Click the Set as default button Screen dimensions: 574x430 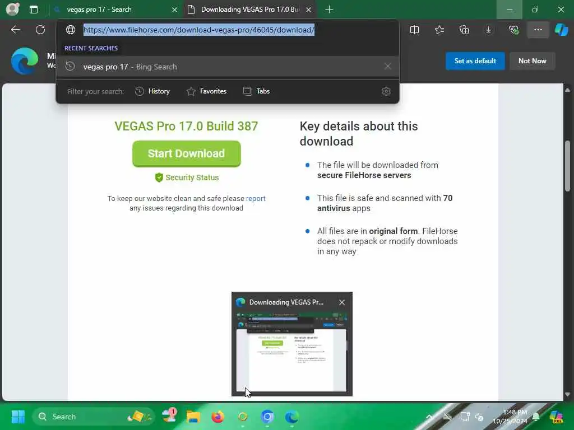pyautogui.click(x=475, y=60)
